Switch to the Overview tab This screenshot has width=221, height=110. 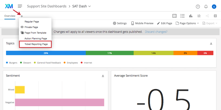tap(10, 16)
